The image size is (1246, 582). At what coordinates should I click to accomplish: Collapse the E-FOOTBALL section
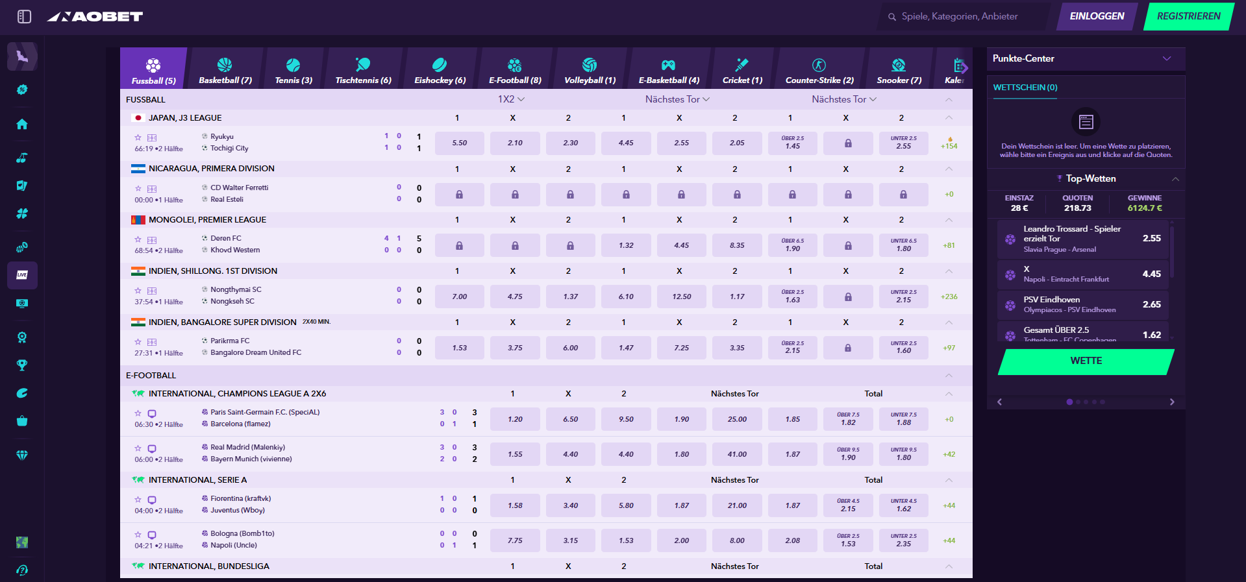[x=949, y=375]
